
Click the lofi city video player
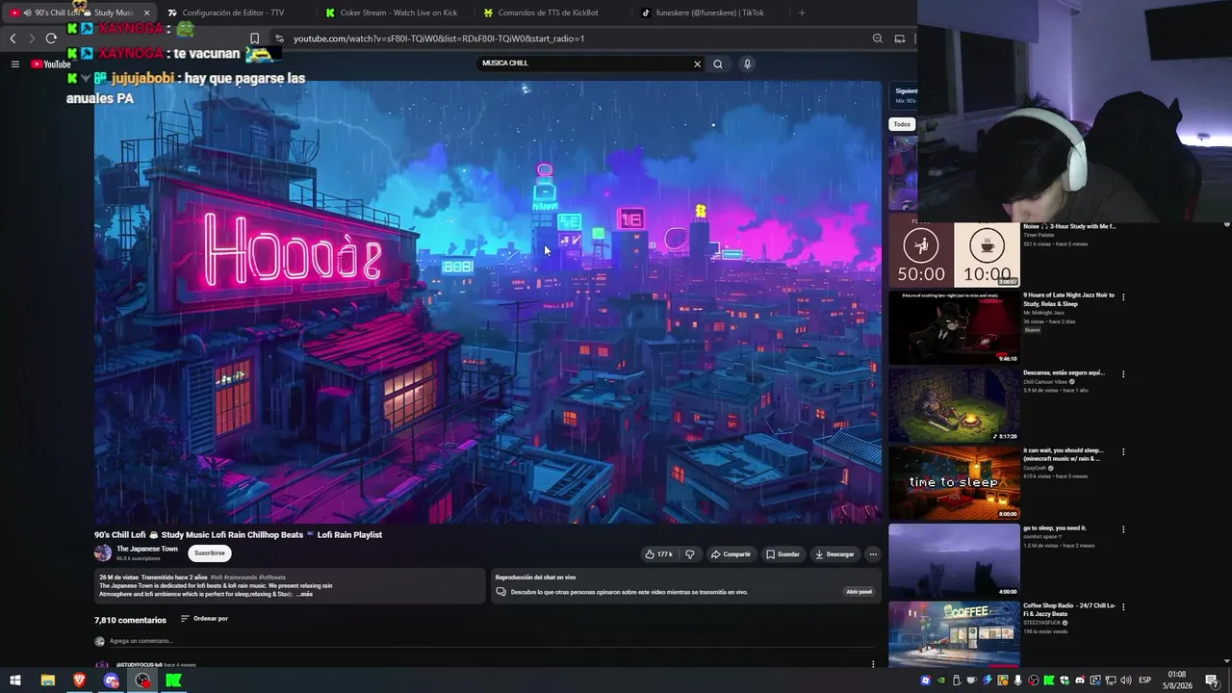[x=487, y=302]
